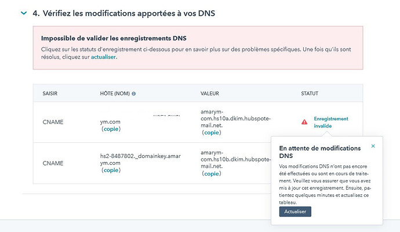
Task: Copy the first CNAME record's host name
Action: click(x=111, y=129)
